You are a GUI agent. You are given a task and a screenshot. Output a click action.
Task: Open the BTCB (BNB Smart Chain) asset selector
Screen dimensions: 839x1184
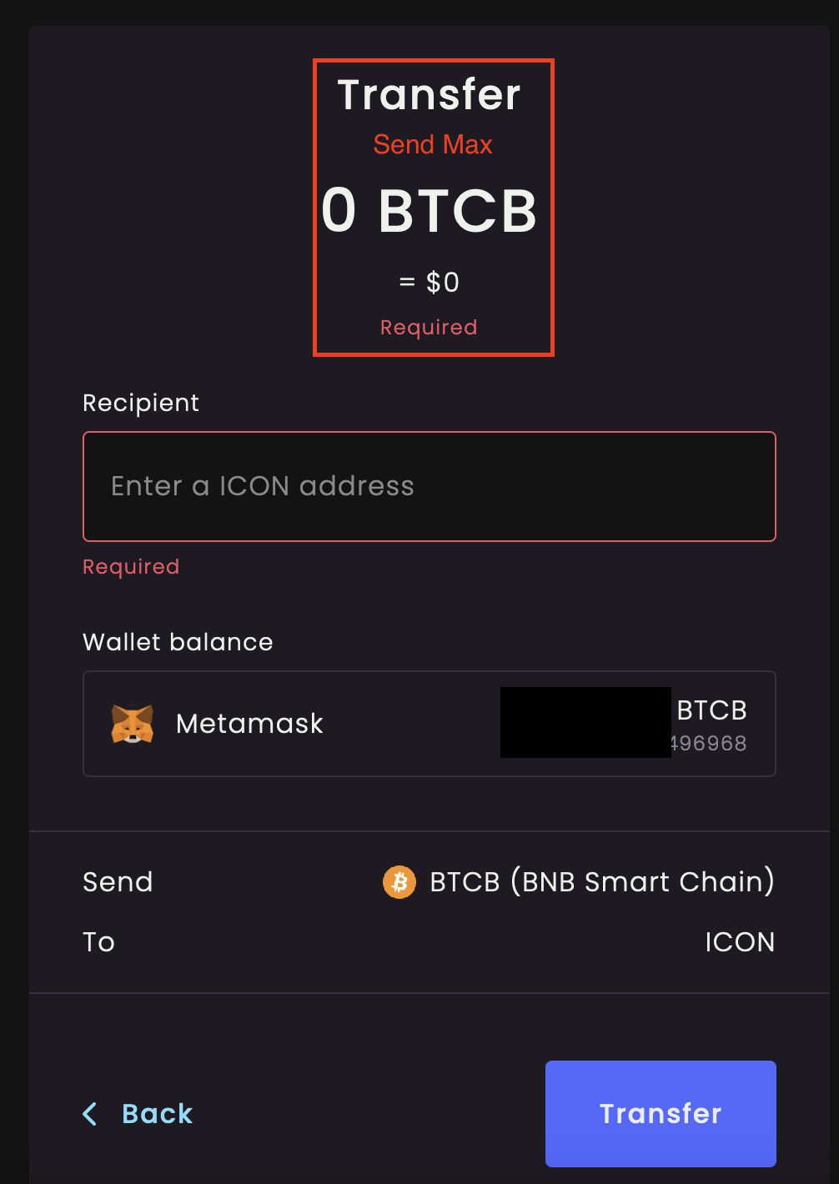tap(600, 882)
